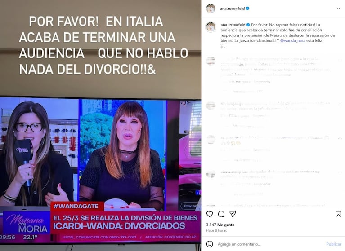The width and height of the screenshot is (345, 251).
Task: Click the blue verified badge in the header
Action: (x=247, y=9)
